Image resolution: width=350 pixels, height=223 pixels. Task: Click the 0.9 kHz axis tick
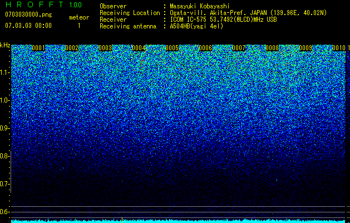coord(5,128)
